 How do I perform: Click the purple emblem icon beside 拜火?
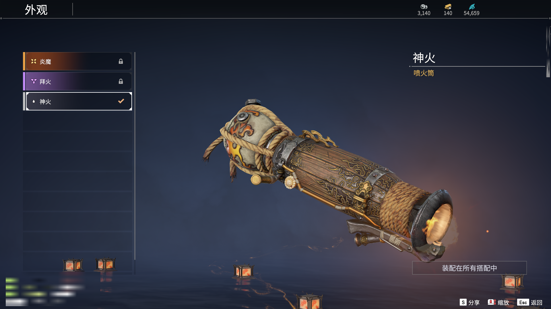pyautogui.click(x=34, y=81)
